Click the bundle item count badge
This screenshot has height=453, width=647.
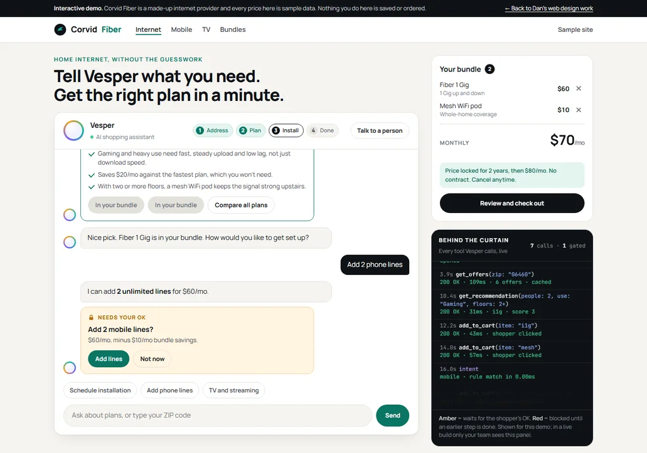pos(489,69)
